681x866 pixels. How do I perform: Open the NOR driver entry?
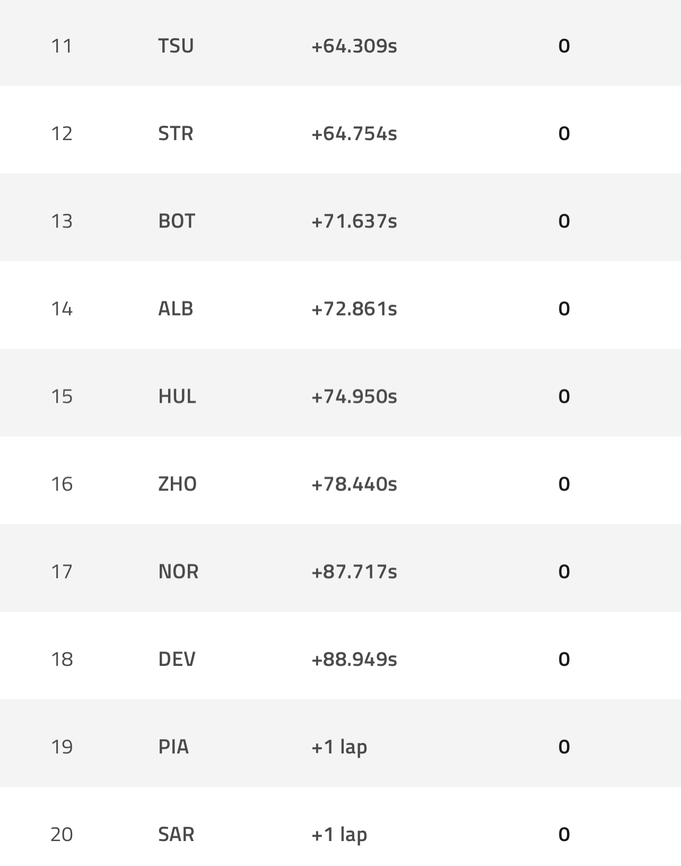(x=178, y=571)
